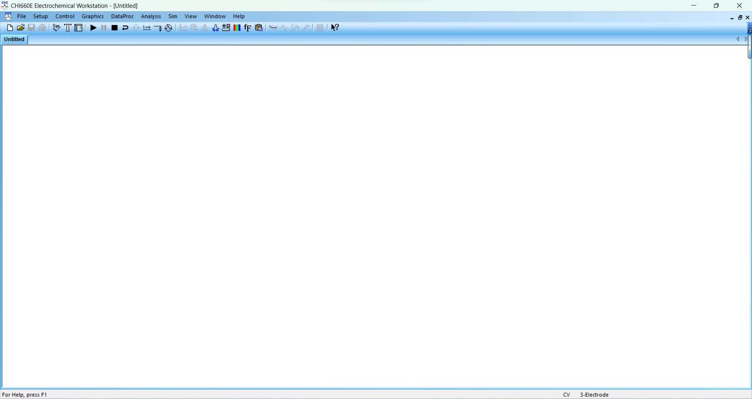Open the Graph options icon
Viewport: 752px width, 399px height.
click(x=226, y=28)
